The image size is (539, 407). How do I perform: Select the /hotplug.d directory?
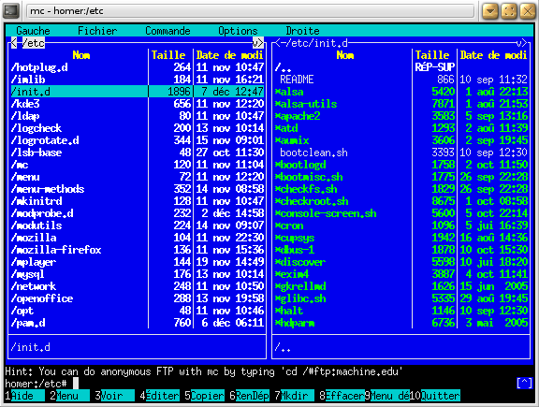click(138, 67)
